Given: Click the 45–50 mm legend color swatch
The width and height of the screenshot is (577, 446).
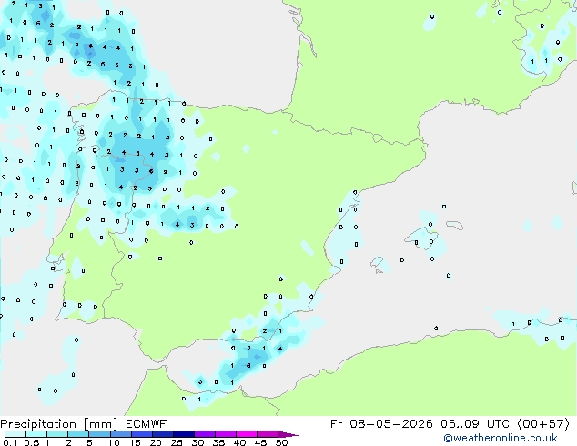Looking at the screenshot, I should (268, 434).
